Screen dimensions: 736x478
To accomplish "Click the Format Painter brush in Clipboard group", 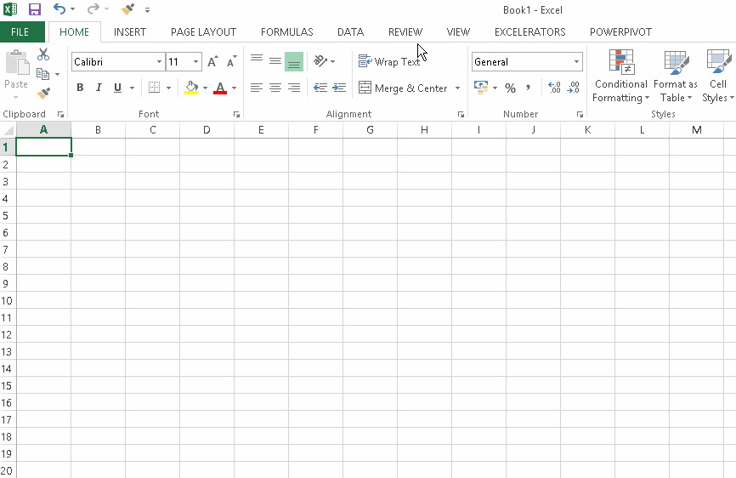I will 43,94.
